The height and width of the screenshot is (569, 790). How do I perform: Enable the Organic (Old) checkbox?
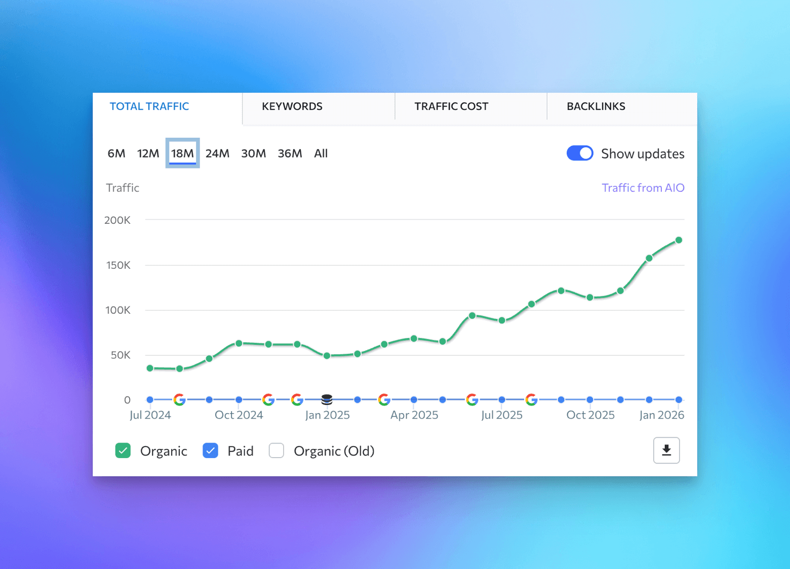click(276, 450)
